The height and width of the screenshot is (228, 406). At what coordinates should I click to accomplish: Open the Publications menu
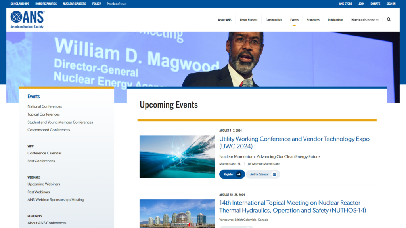(335, 20)
